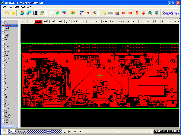
Task: Click the magnifier icon beside the EASTEK logo
Action: tap(157, 13)
